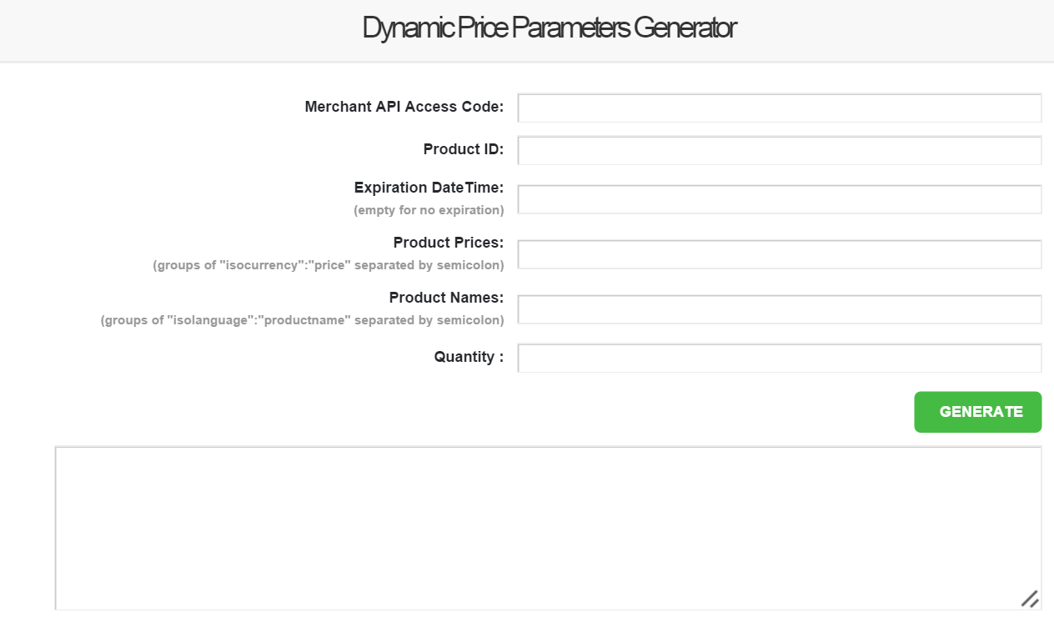Click the "Merchant API Access Code:" label
Viewport: 1054px width, 627px height.
tap(404, 107)
